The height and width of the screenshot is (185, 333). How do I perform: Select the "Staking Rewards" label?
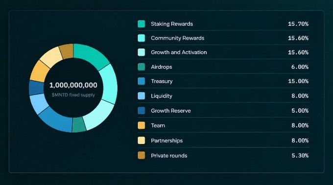[x=172, y=24]
